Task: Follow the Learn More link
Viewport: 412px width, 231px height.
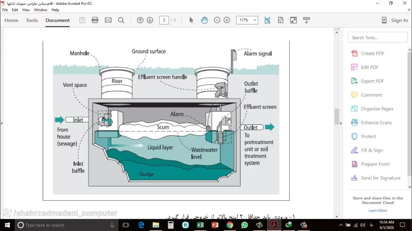Action: [378, 210]
